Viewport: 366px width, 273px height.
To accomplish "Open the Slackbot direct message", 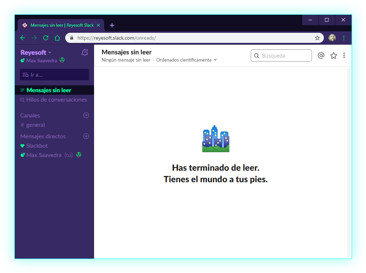I will click(x=37, y=146).
